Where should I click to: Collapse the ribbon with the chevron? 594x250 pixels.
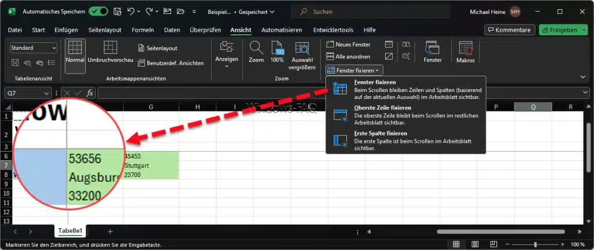583,76
